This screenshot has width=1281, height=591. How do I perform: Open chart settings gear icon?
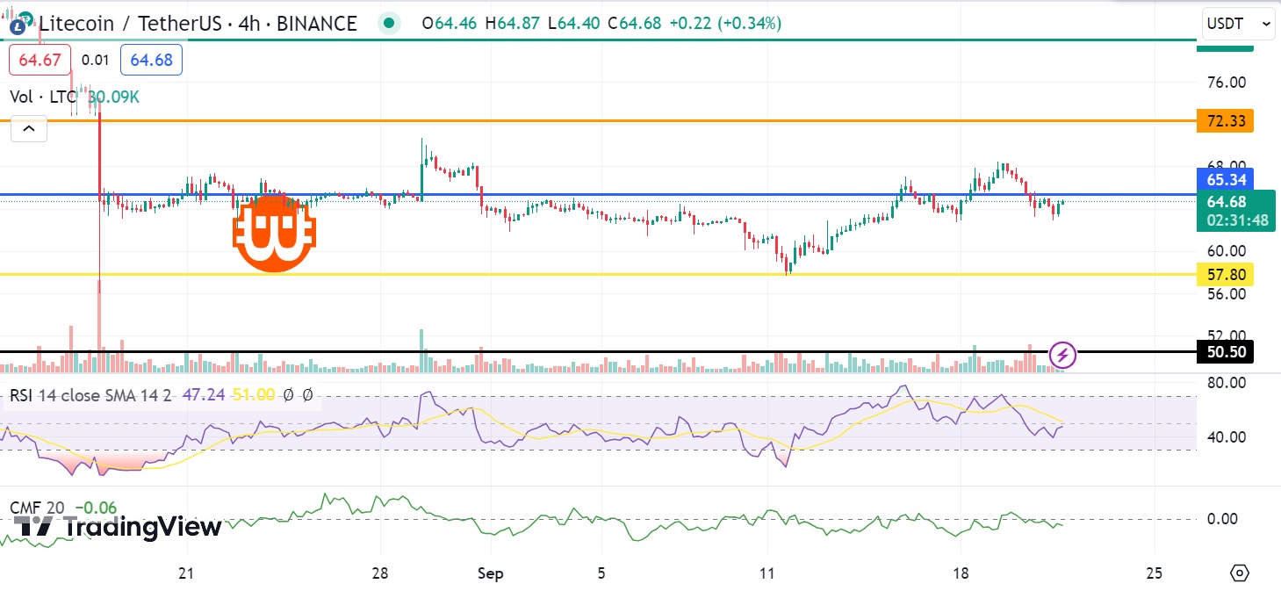[x=1239, y=573]
